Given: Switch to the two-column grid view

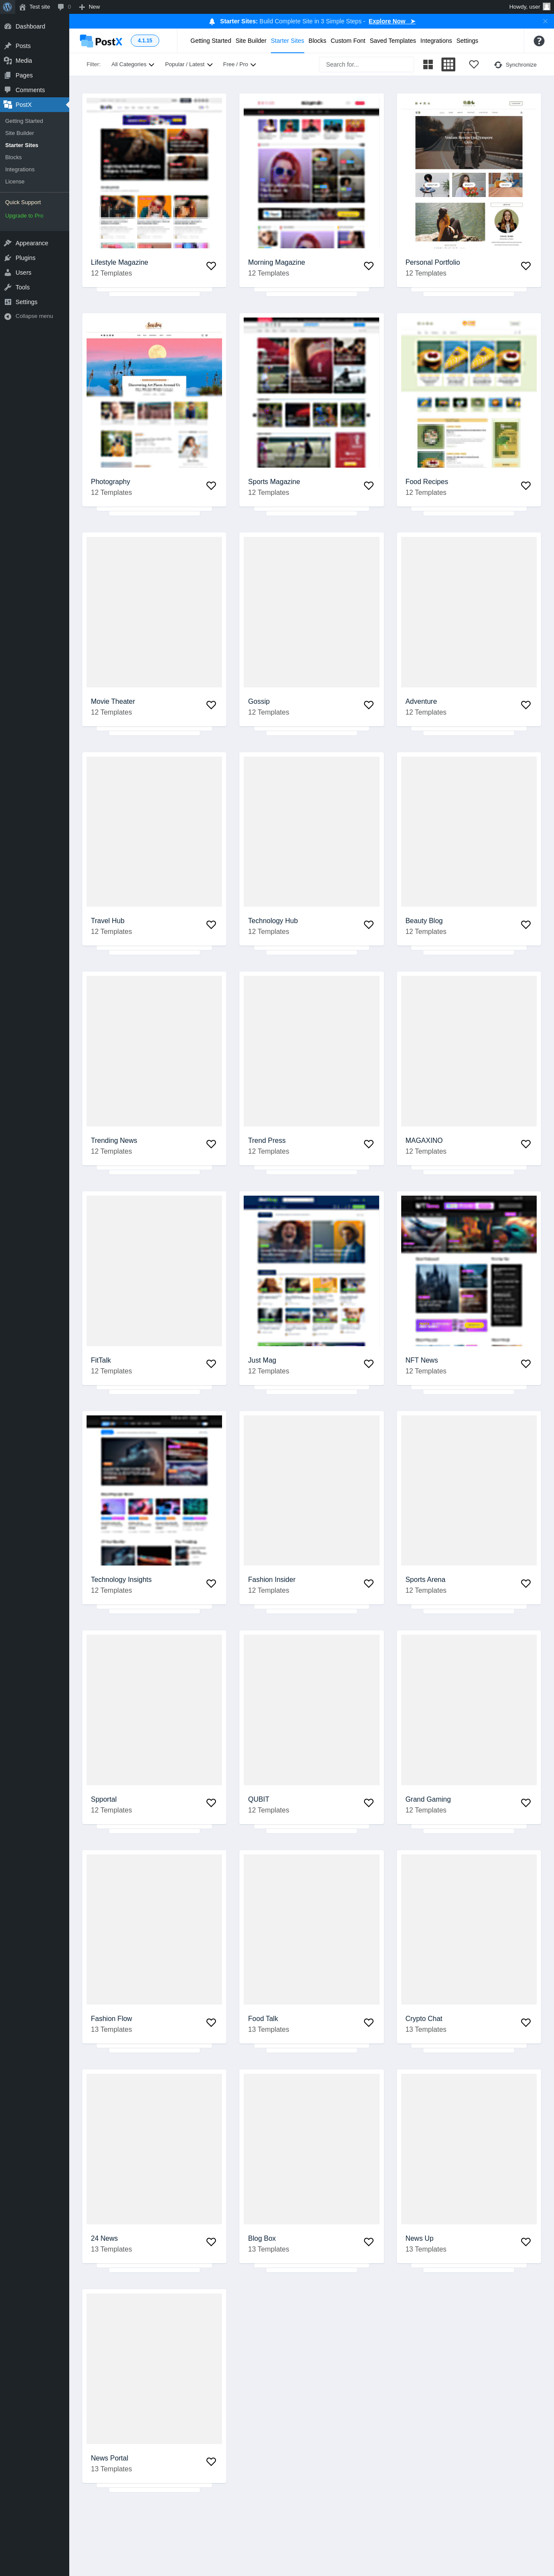Looking at the screenshot, I should pos(428,65).
